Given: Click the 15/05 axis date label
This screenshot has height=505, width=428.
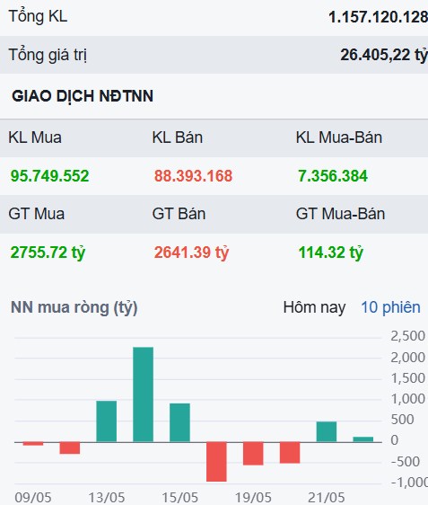Looking at the screenshot, I should pyautogui.click(x=179, y=498).
